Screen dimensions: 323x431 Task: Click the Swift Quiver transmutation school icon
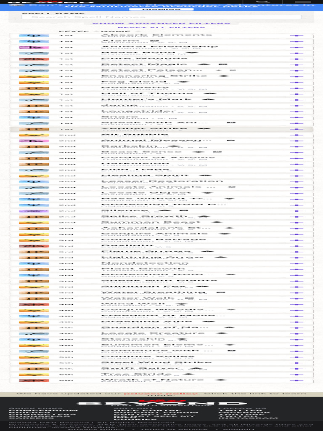pos(34,369)
